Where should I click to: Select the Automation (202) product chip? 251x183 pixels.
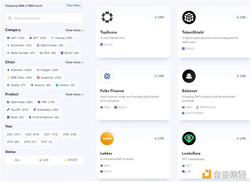(46, 109)
